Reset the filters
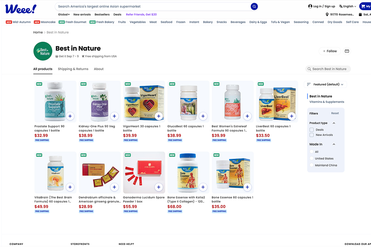This screenshot has width=371, height=247. pos(335,113)
